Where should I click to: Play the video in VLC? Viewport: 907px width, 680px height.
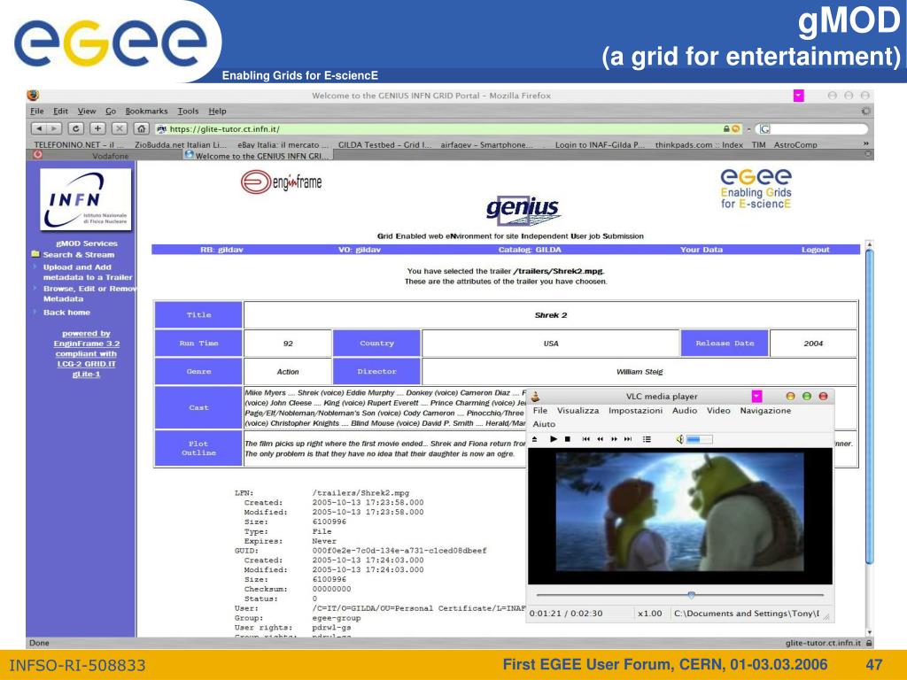pos(553,439)
